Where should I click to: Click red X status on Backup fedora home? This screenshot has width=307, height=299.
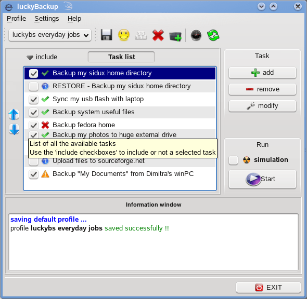click(x=45, y=125)
